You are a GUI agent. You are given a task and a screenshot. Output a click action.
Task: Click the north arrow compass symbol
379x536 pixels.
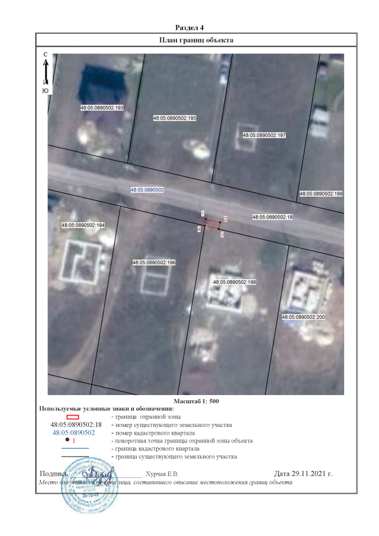[x=45, y=73]
